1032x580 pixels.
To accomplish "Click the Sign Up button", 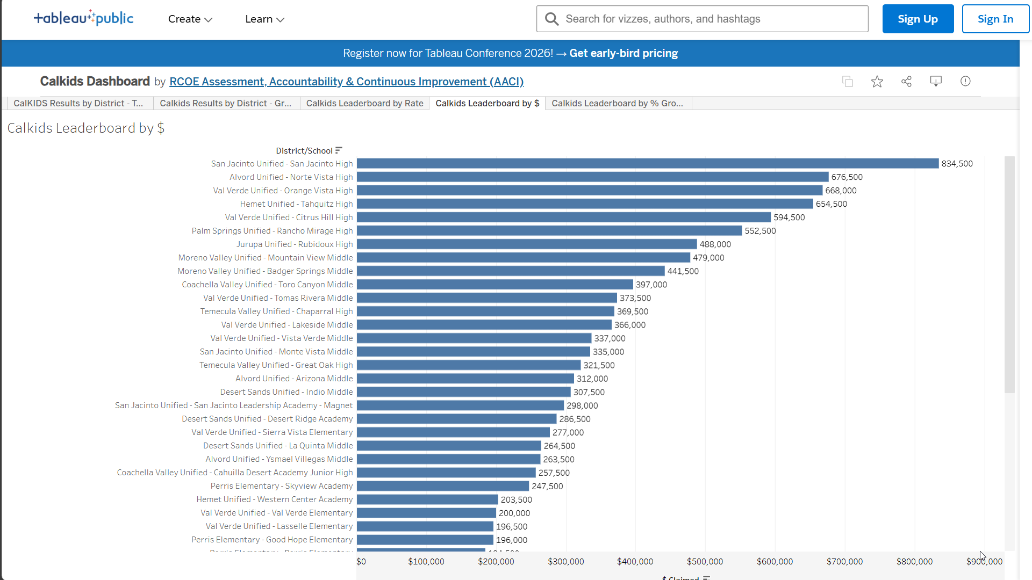I will (918, 18).
